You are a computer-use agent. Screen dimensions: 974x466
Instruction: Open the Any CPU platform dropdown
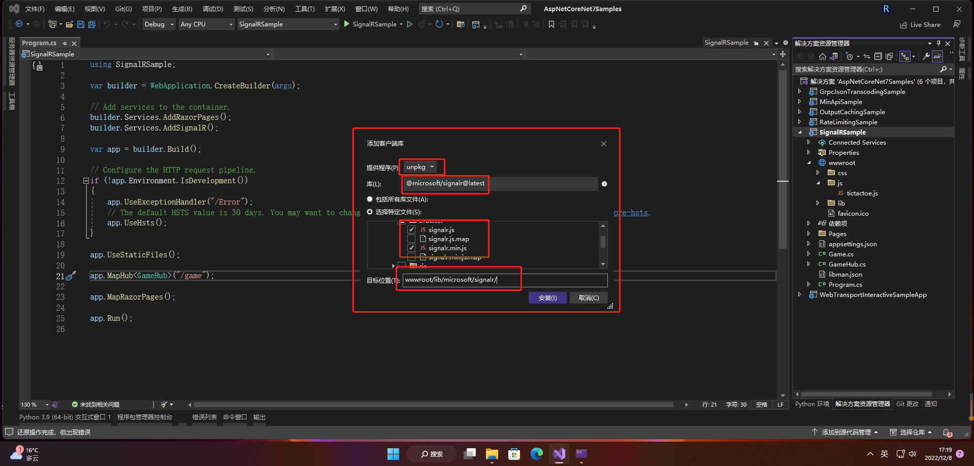pos(206,24)
